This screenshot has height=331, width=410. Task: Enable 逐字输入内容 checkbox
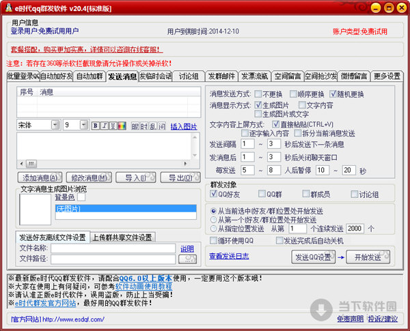tap(245, 133)
